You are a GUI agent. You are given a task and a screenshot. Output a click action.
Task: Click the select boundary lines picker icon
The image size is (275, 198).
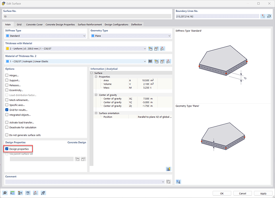pyautogui.click(x=263, y=16)
